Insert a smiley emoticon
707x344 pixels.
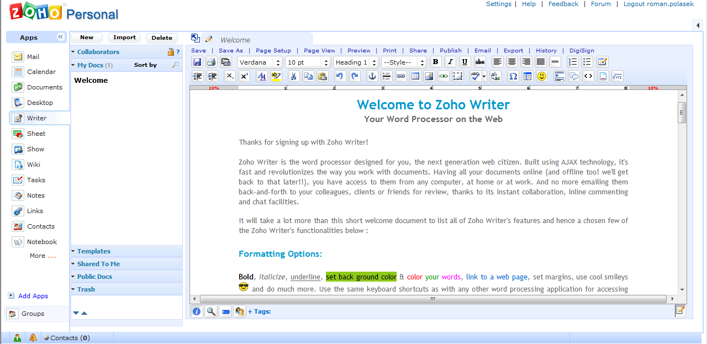click(x=542, y=76)
